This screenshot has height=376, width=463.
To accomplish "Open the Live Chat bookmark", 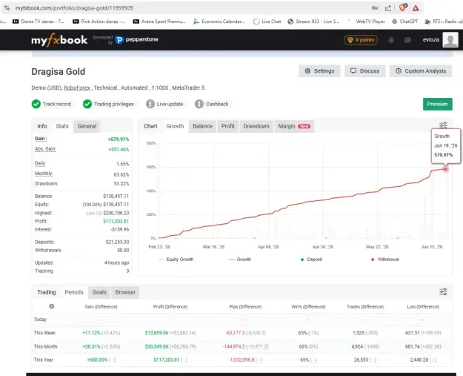I will [267, 22].
